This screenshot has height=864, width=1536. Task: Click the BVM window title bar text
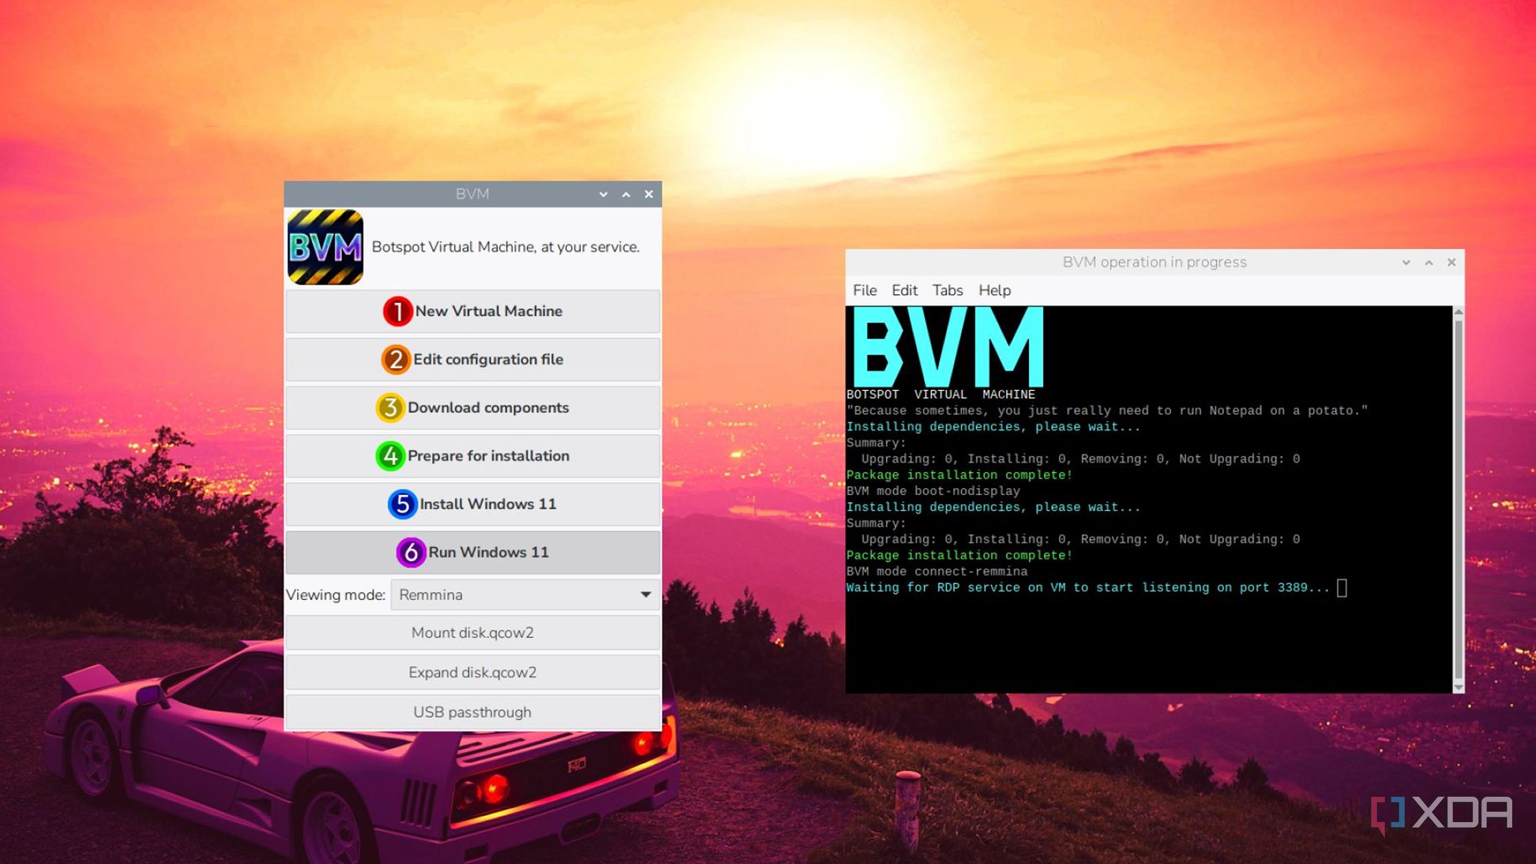click(472, 194)
